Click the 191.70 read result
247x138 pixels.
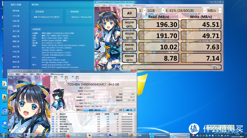tap(159, 36)
